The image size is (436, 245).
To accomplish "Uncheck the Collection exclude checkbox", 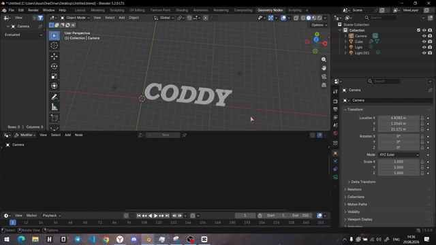I will (x=418, y=30).
